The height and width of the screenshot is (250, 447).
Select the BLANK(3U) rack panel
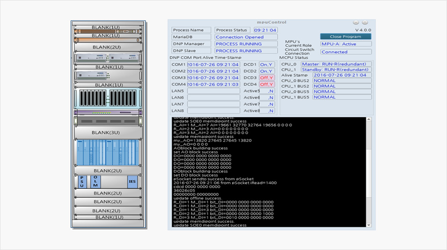108,132
